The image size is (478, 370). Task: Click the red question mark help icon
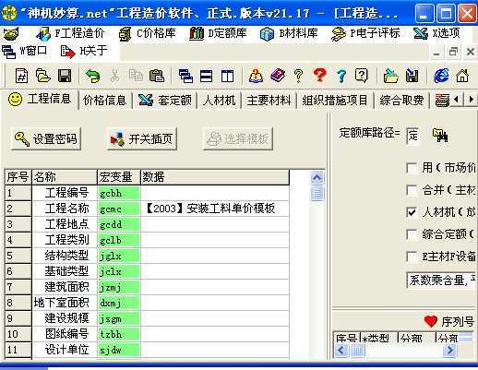[319, 75]
